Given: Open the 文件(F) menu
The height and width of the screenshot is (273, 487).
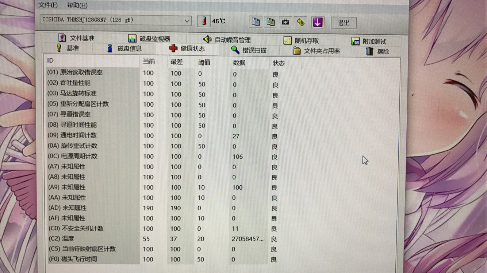Looking at the screenshot, I should click(x=48, y=5).
